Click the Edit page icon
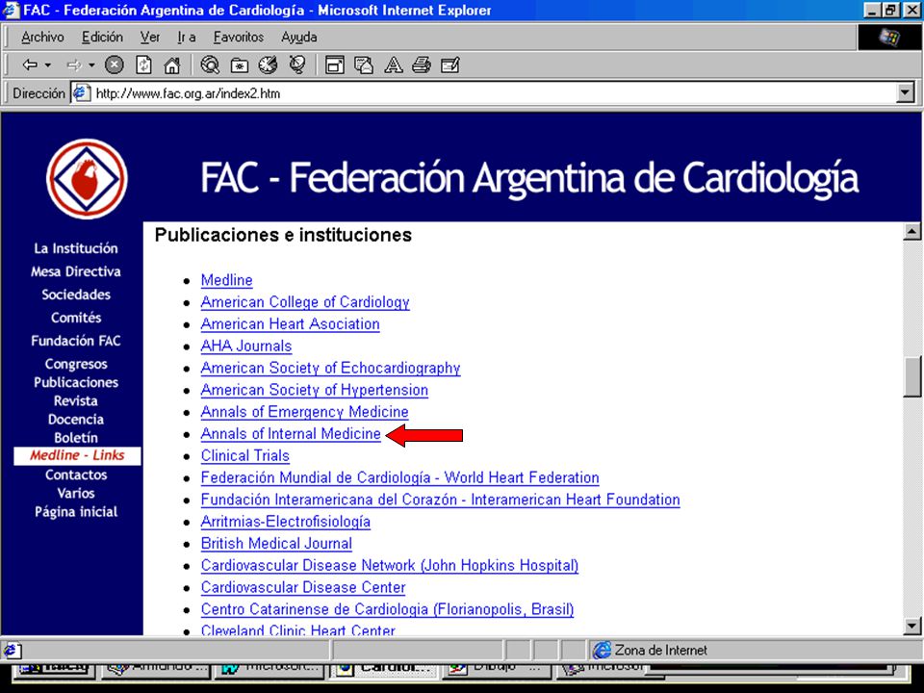 450,64
